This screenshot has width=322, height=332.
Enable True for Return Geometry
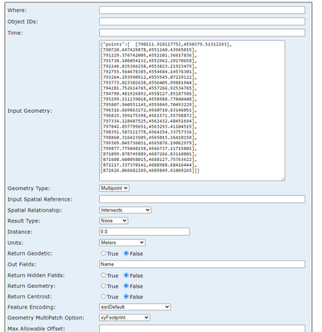pyautogui.click(x=103, y=286)
